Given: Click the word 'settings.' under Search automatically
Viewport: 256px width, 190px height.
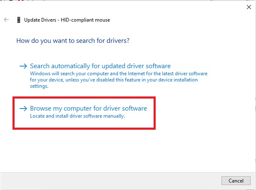Looking at the screenshot, I should [x=39, y=86].
